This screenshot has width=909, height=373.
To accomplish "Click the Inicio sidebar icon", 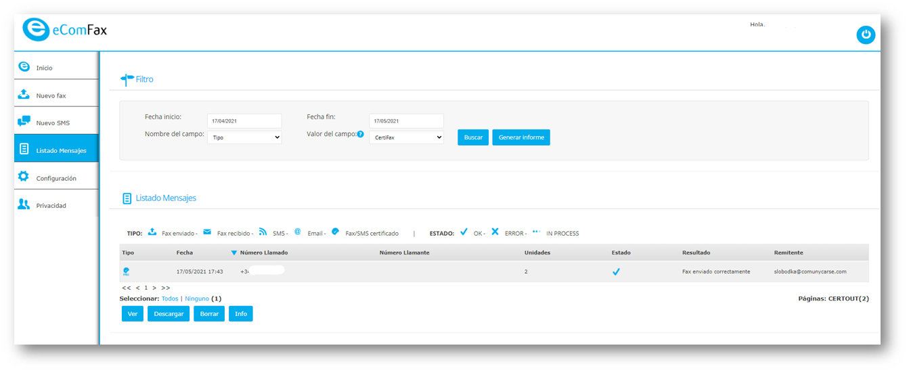I will coord(24,67).
